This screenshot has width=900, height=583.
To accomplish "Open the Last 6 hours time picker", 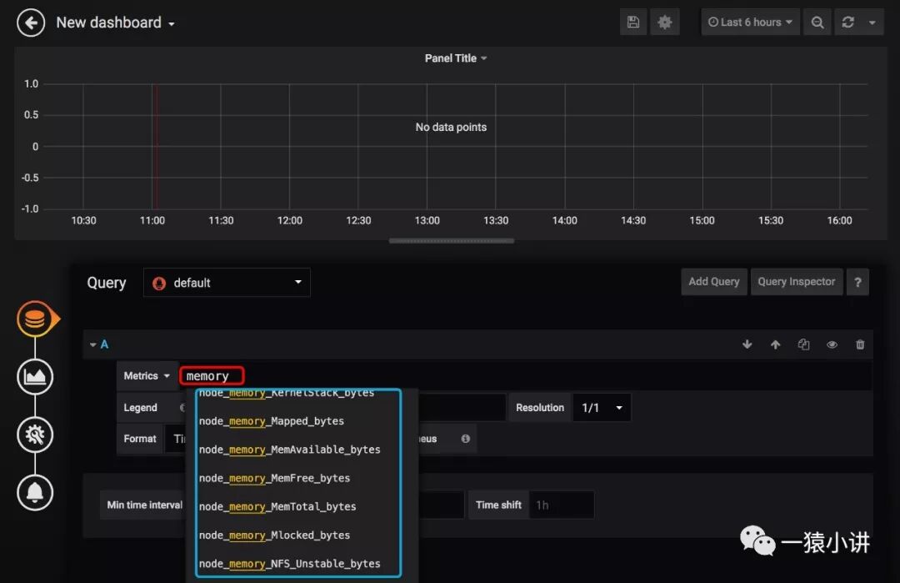I will (x=750, y=23).
